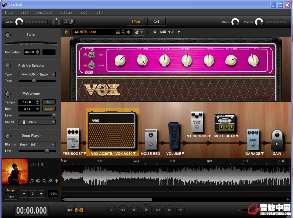The height and width of the screenshot is (218, 293).
Task: Open the pickup Type HUM > Single dropdown
Action: [37, 74]
